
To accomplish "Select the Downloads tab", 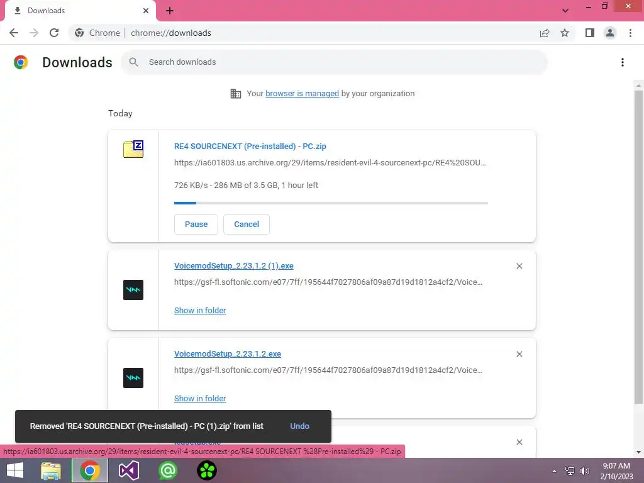I will click(x=80, y=11).
